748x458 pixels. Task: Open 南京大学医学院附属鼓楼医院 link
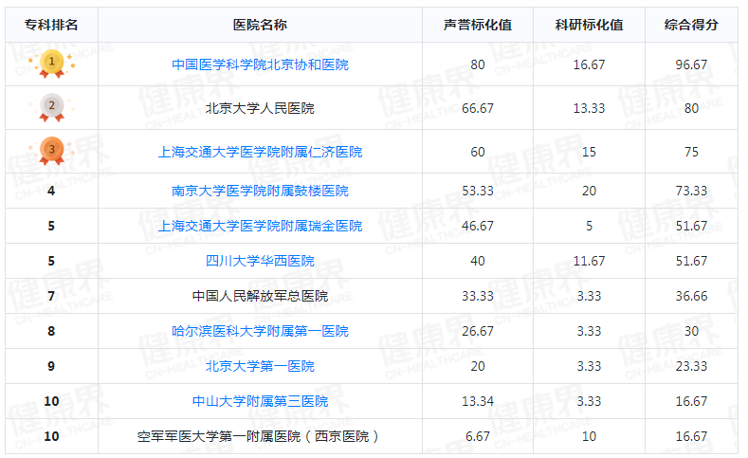[x=260, y=191]
